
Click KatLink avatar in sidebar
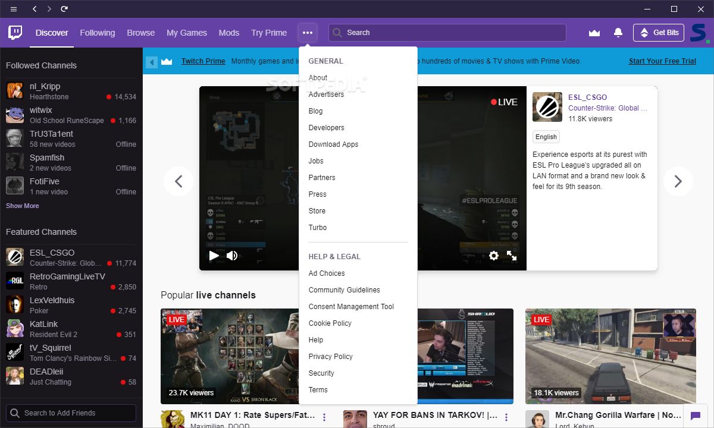tap(15, 329)
